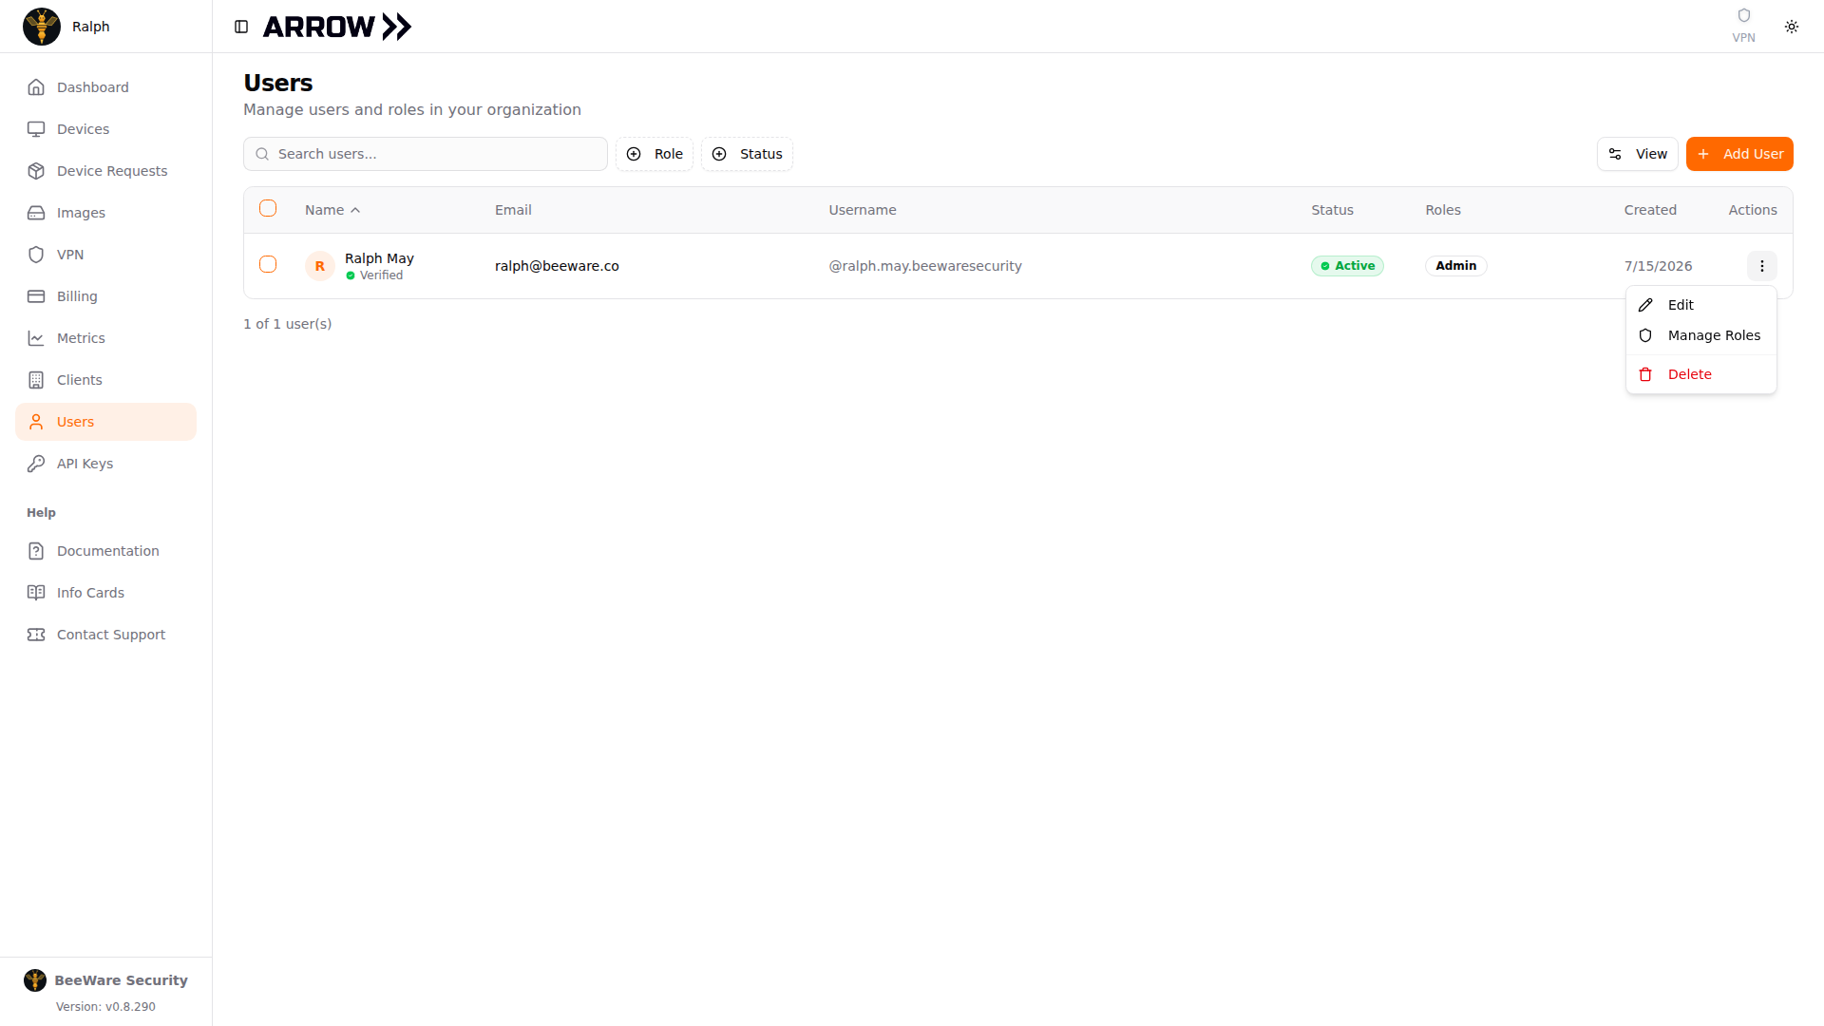The height and width of the screenshot is (1026, 1824).
Task: Click the Add User button
Action: (1738, 154)
